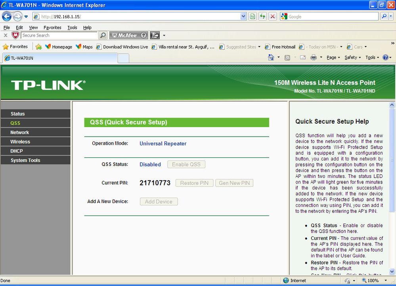The width and height of the screenshot is (396, 286).
Task: Open the Network sidebar section
Action: coord(36,132)
